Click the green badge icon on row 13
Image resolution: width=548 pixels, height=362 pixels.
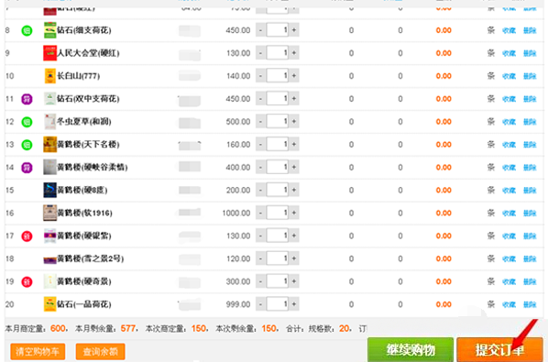click(x=27, y=145)
